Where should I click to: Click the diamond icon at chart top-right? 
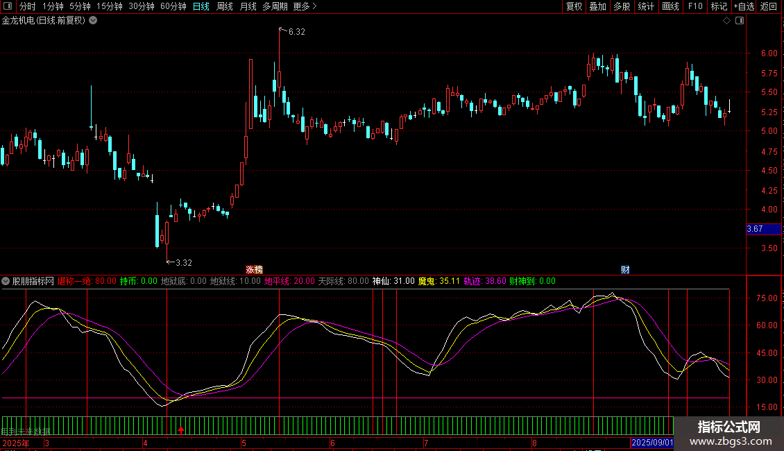[726, 21]
